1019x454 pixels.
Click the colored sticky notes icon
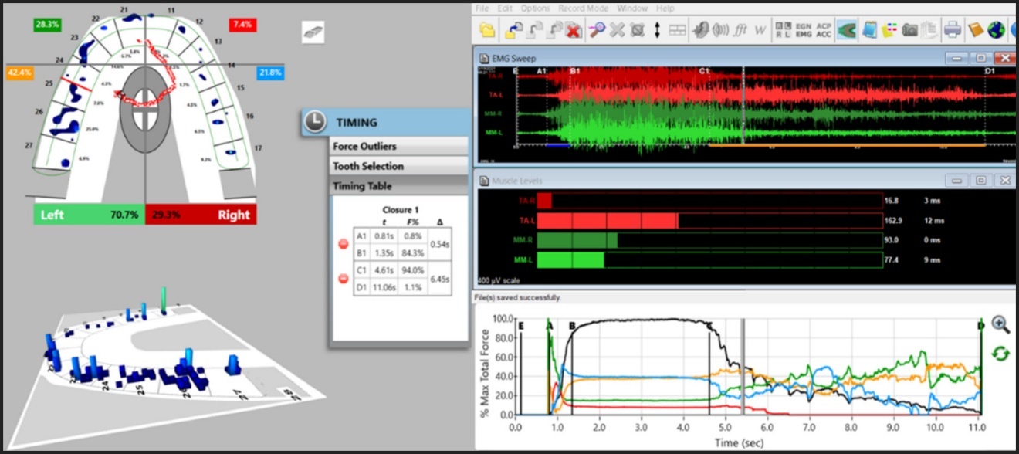click(x=889, y=30)
